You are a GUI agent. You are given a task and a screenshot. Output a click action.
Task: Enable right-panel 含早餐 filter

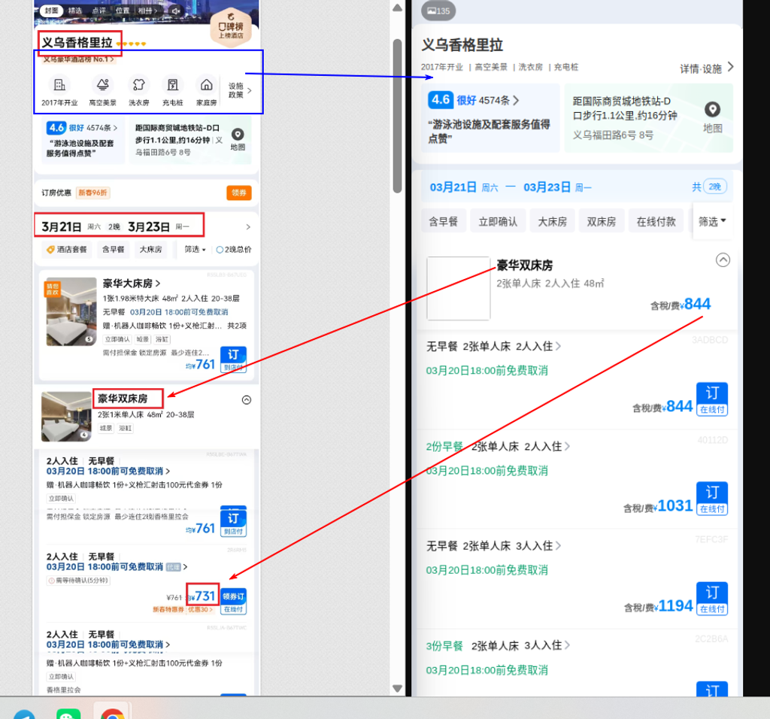click(444, 222)
